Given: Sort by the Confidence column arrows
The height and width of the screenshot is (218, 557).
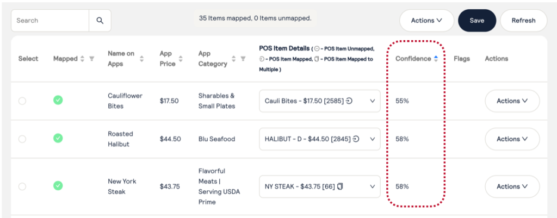Looking at the screenshot, I should [436, 59].
